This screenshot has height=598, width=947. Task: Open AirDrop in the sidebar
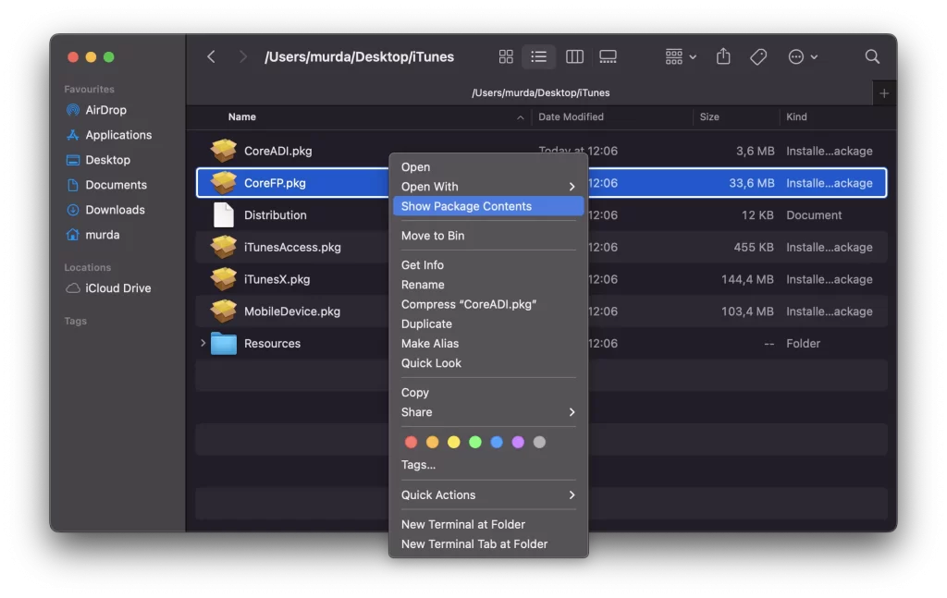coord(105,110)
